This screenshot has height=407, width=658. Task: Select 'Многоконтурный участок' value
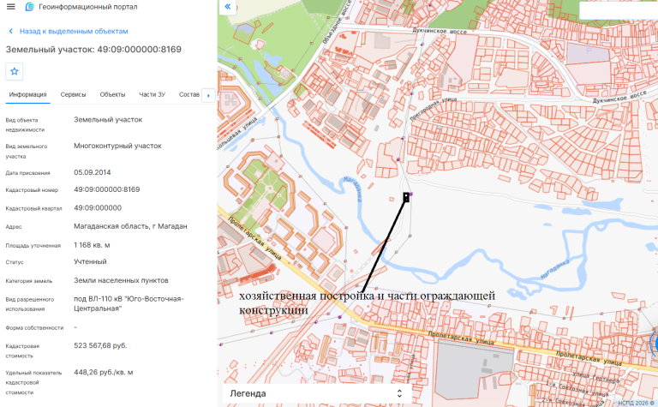(117, 146)
